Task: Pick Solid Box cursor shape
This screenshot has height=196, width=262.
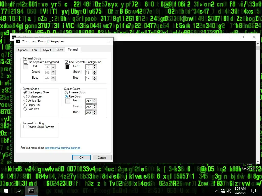Action: 25,109
